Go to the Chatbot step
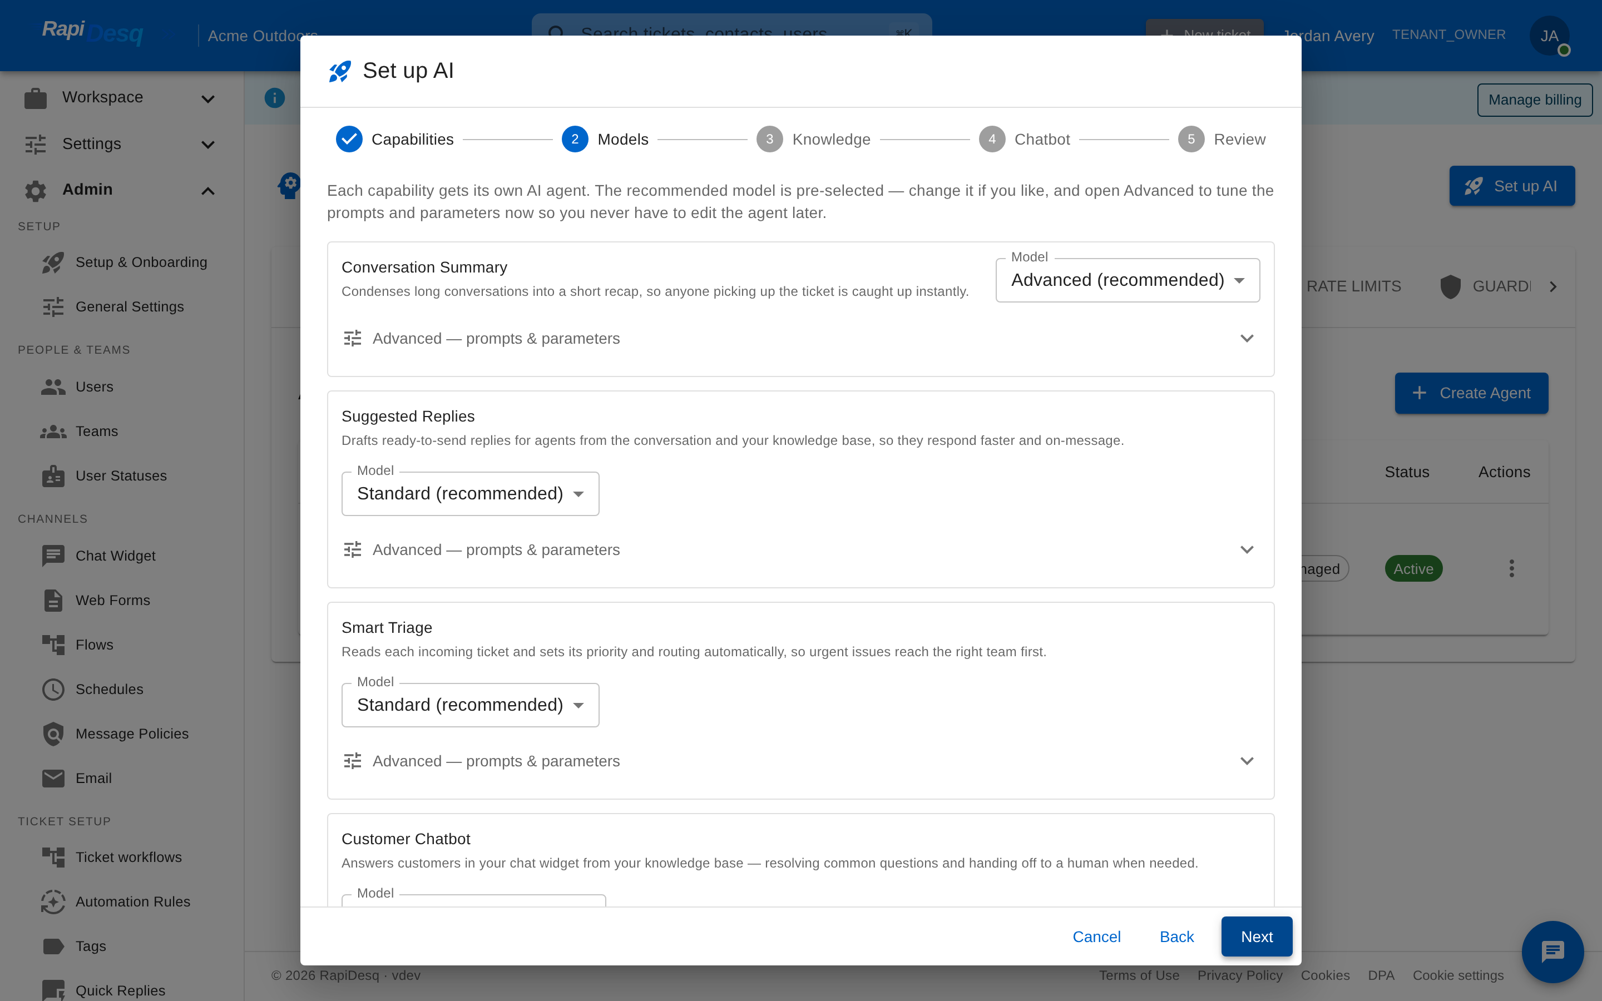1602x1001 pixels. click(1024, 139)
